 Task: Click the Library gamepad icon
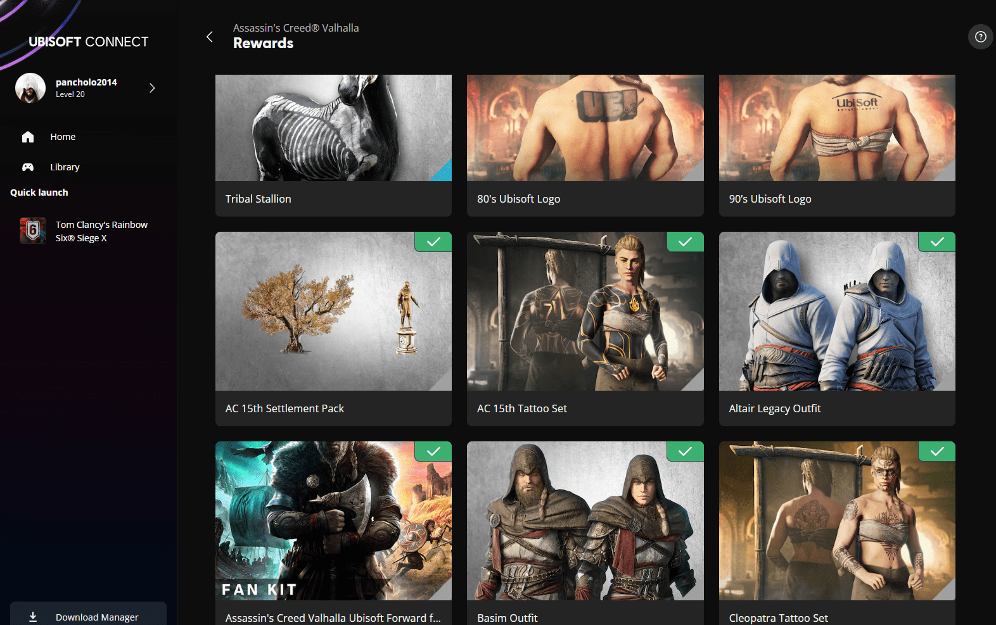click(x=28, y=167)
